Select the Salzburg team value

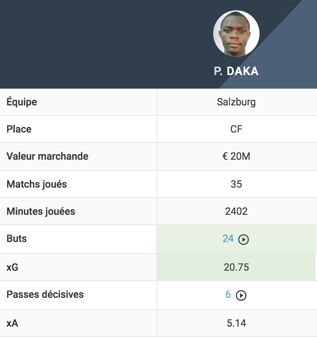coord(236,102)
